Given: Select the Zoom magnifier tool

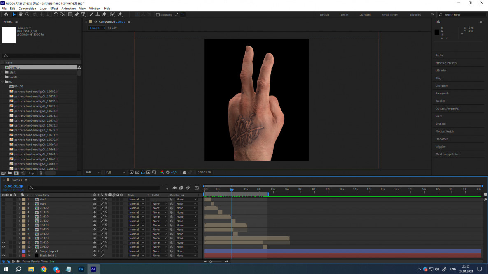Looking at the screenshot, I should [27, 14].
